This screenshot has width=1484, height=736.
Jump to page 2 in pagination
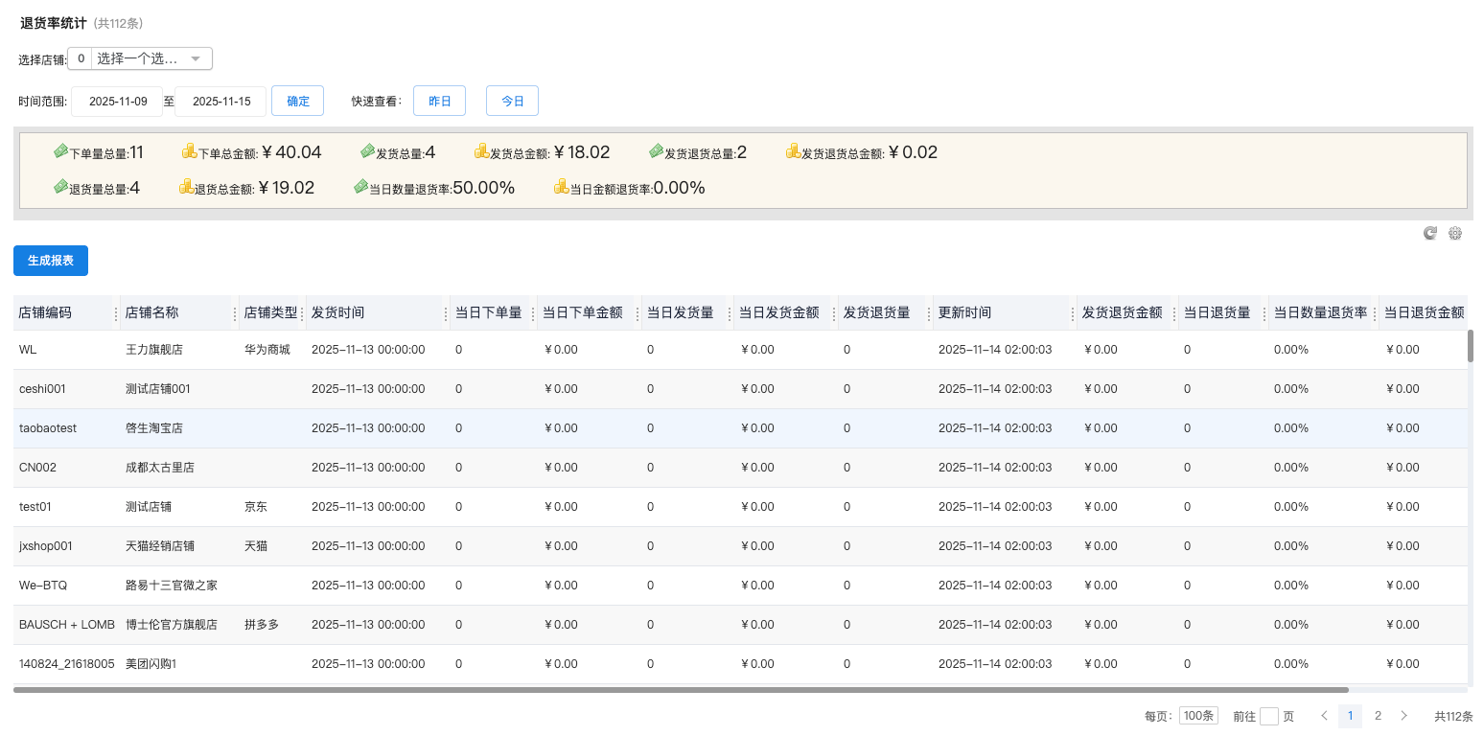[x=1378, y=716]
